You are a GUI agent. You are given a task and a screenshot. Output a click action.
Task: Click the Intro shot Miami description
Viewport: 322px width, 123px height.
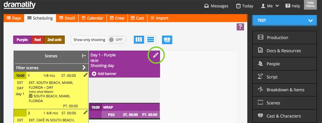(41, 92)
